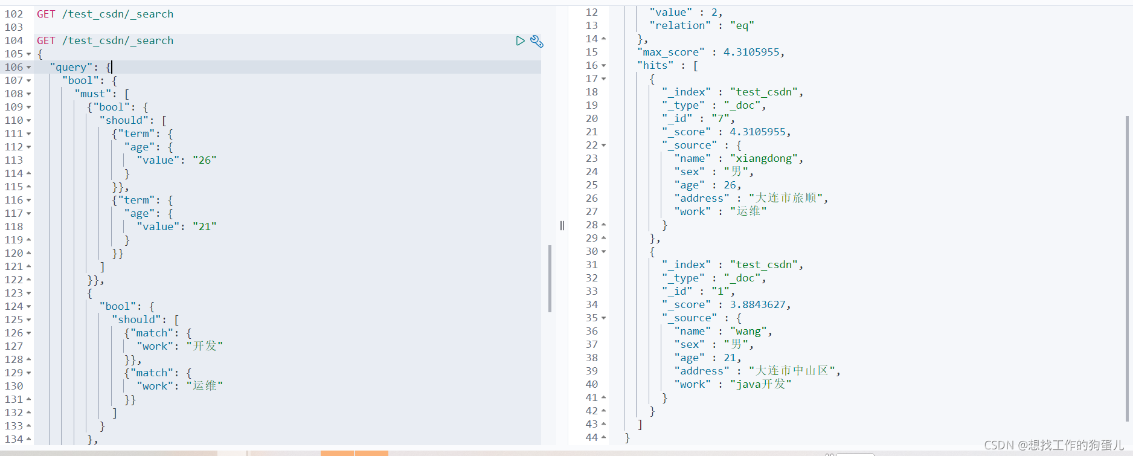
Task: Collapse the fold arrow at line 105
Action: [28, 54]
